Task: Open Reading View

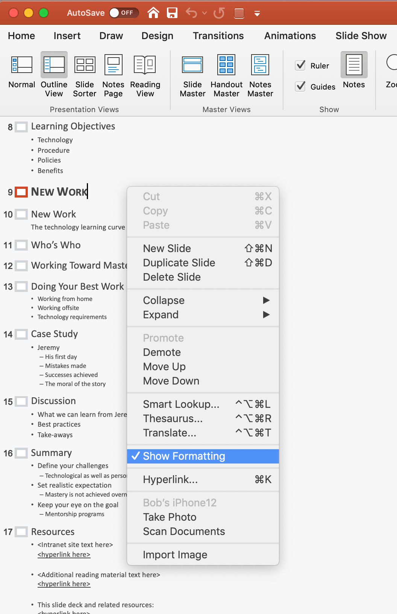Action: coord(145,75)
